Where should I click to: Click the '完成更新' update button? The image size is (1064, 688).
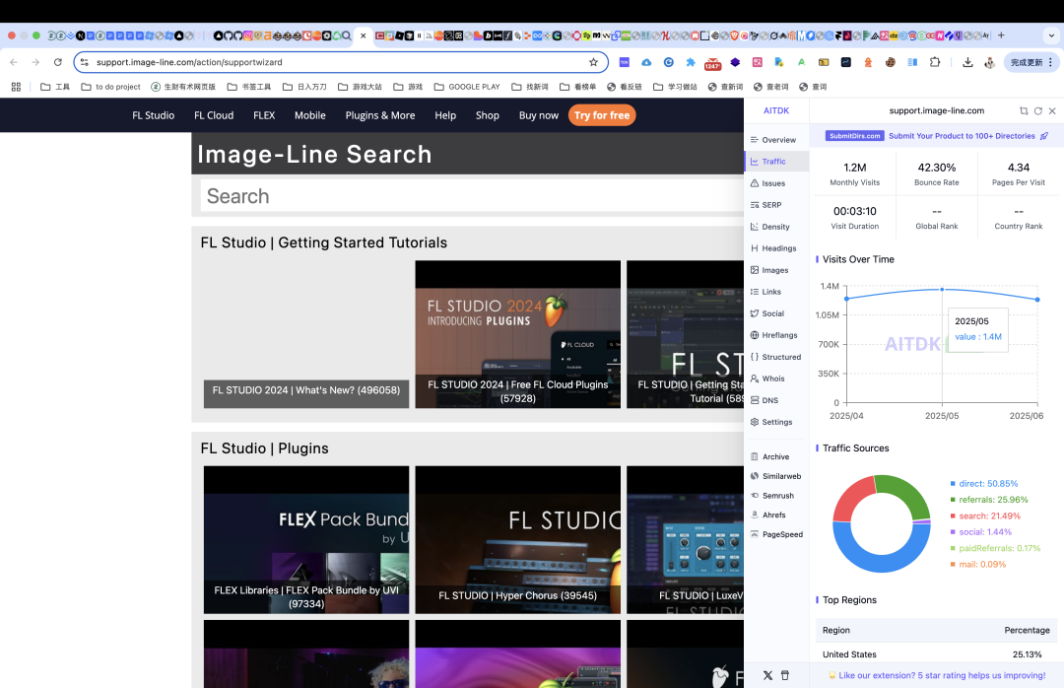[x=1027, y=62]
